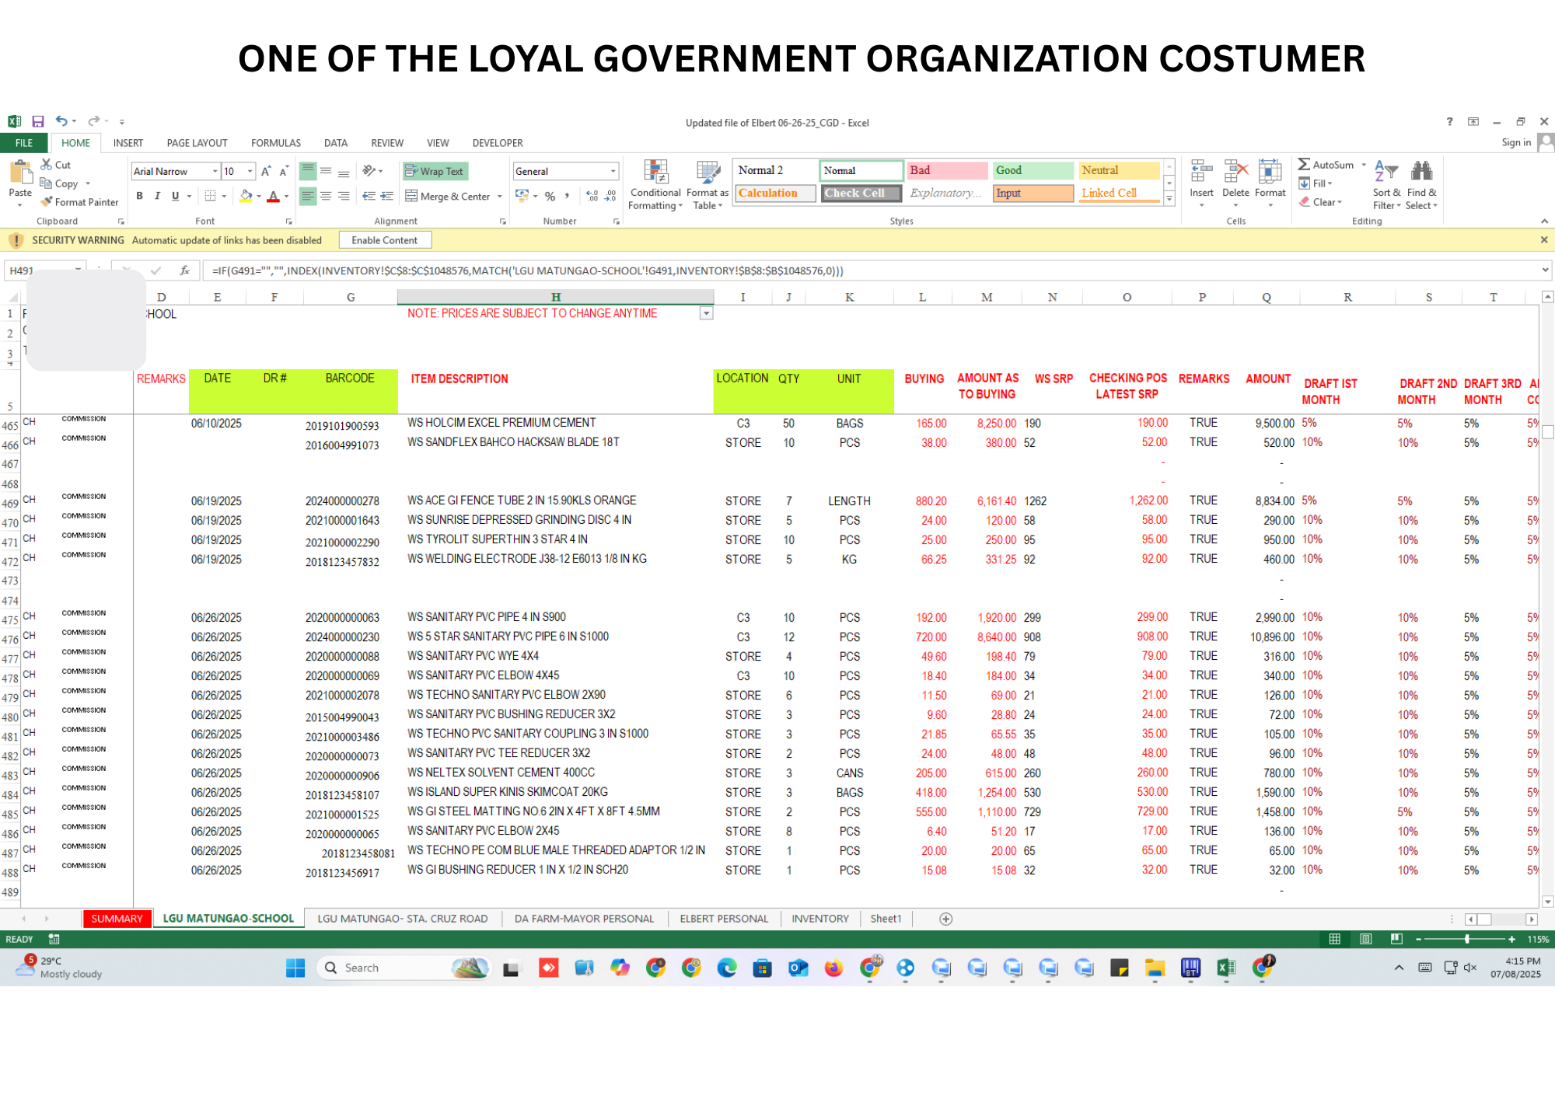The height and width of the screenshot is (1099, 1555).
Task: Switch to Page Layout view icon
Action: click(x=1366, y=939)
